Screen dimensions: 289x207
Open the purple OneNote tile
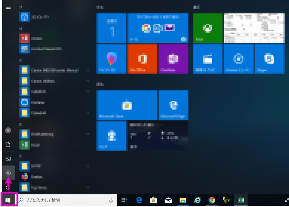[x=173, y=59]
